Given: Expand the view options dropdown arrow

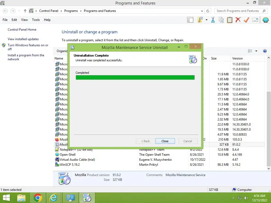Looking at the screenshot, I should click(256, 51).
